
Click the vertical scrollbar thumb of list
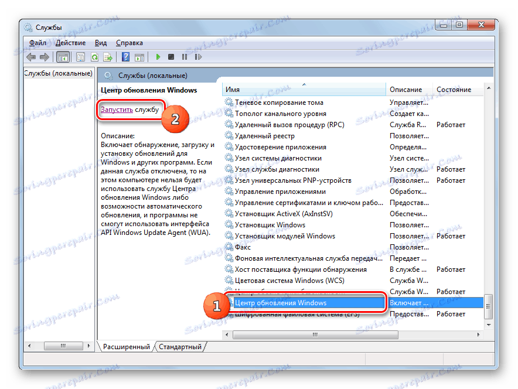(489, 306)
